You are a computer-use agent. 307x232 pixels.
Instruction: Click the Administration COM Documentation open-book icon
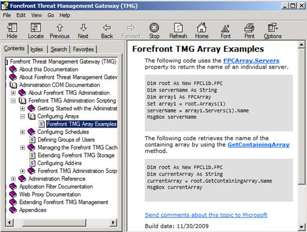[x=13, y=85]
